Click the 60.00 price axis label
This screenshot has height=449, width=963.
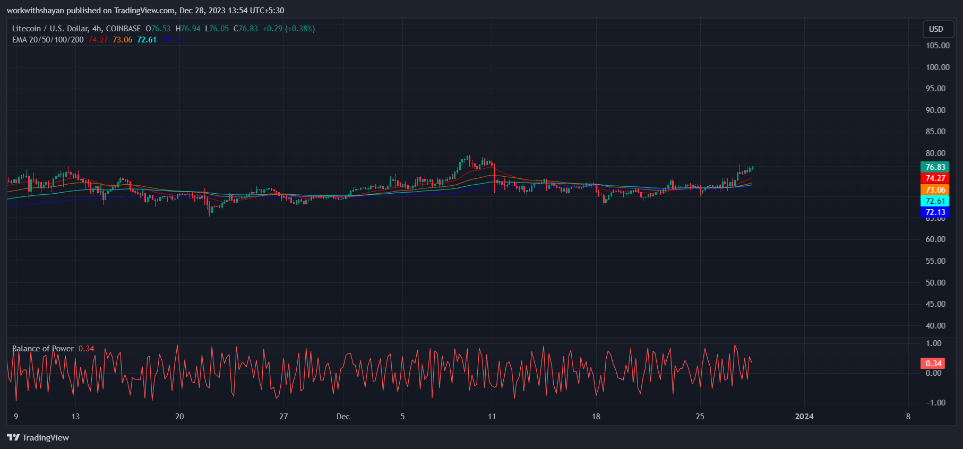[935, 239]
